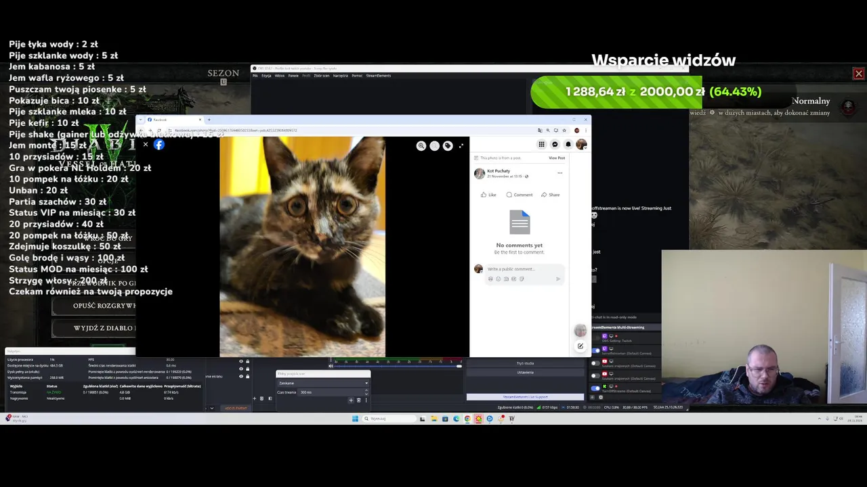
Task: Open the Plik menu in OBS
Action: pos(255,76)
